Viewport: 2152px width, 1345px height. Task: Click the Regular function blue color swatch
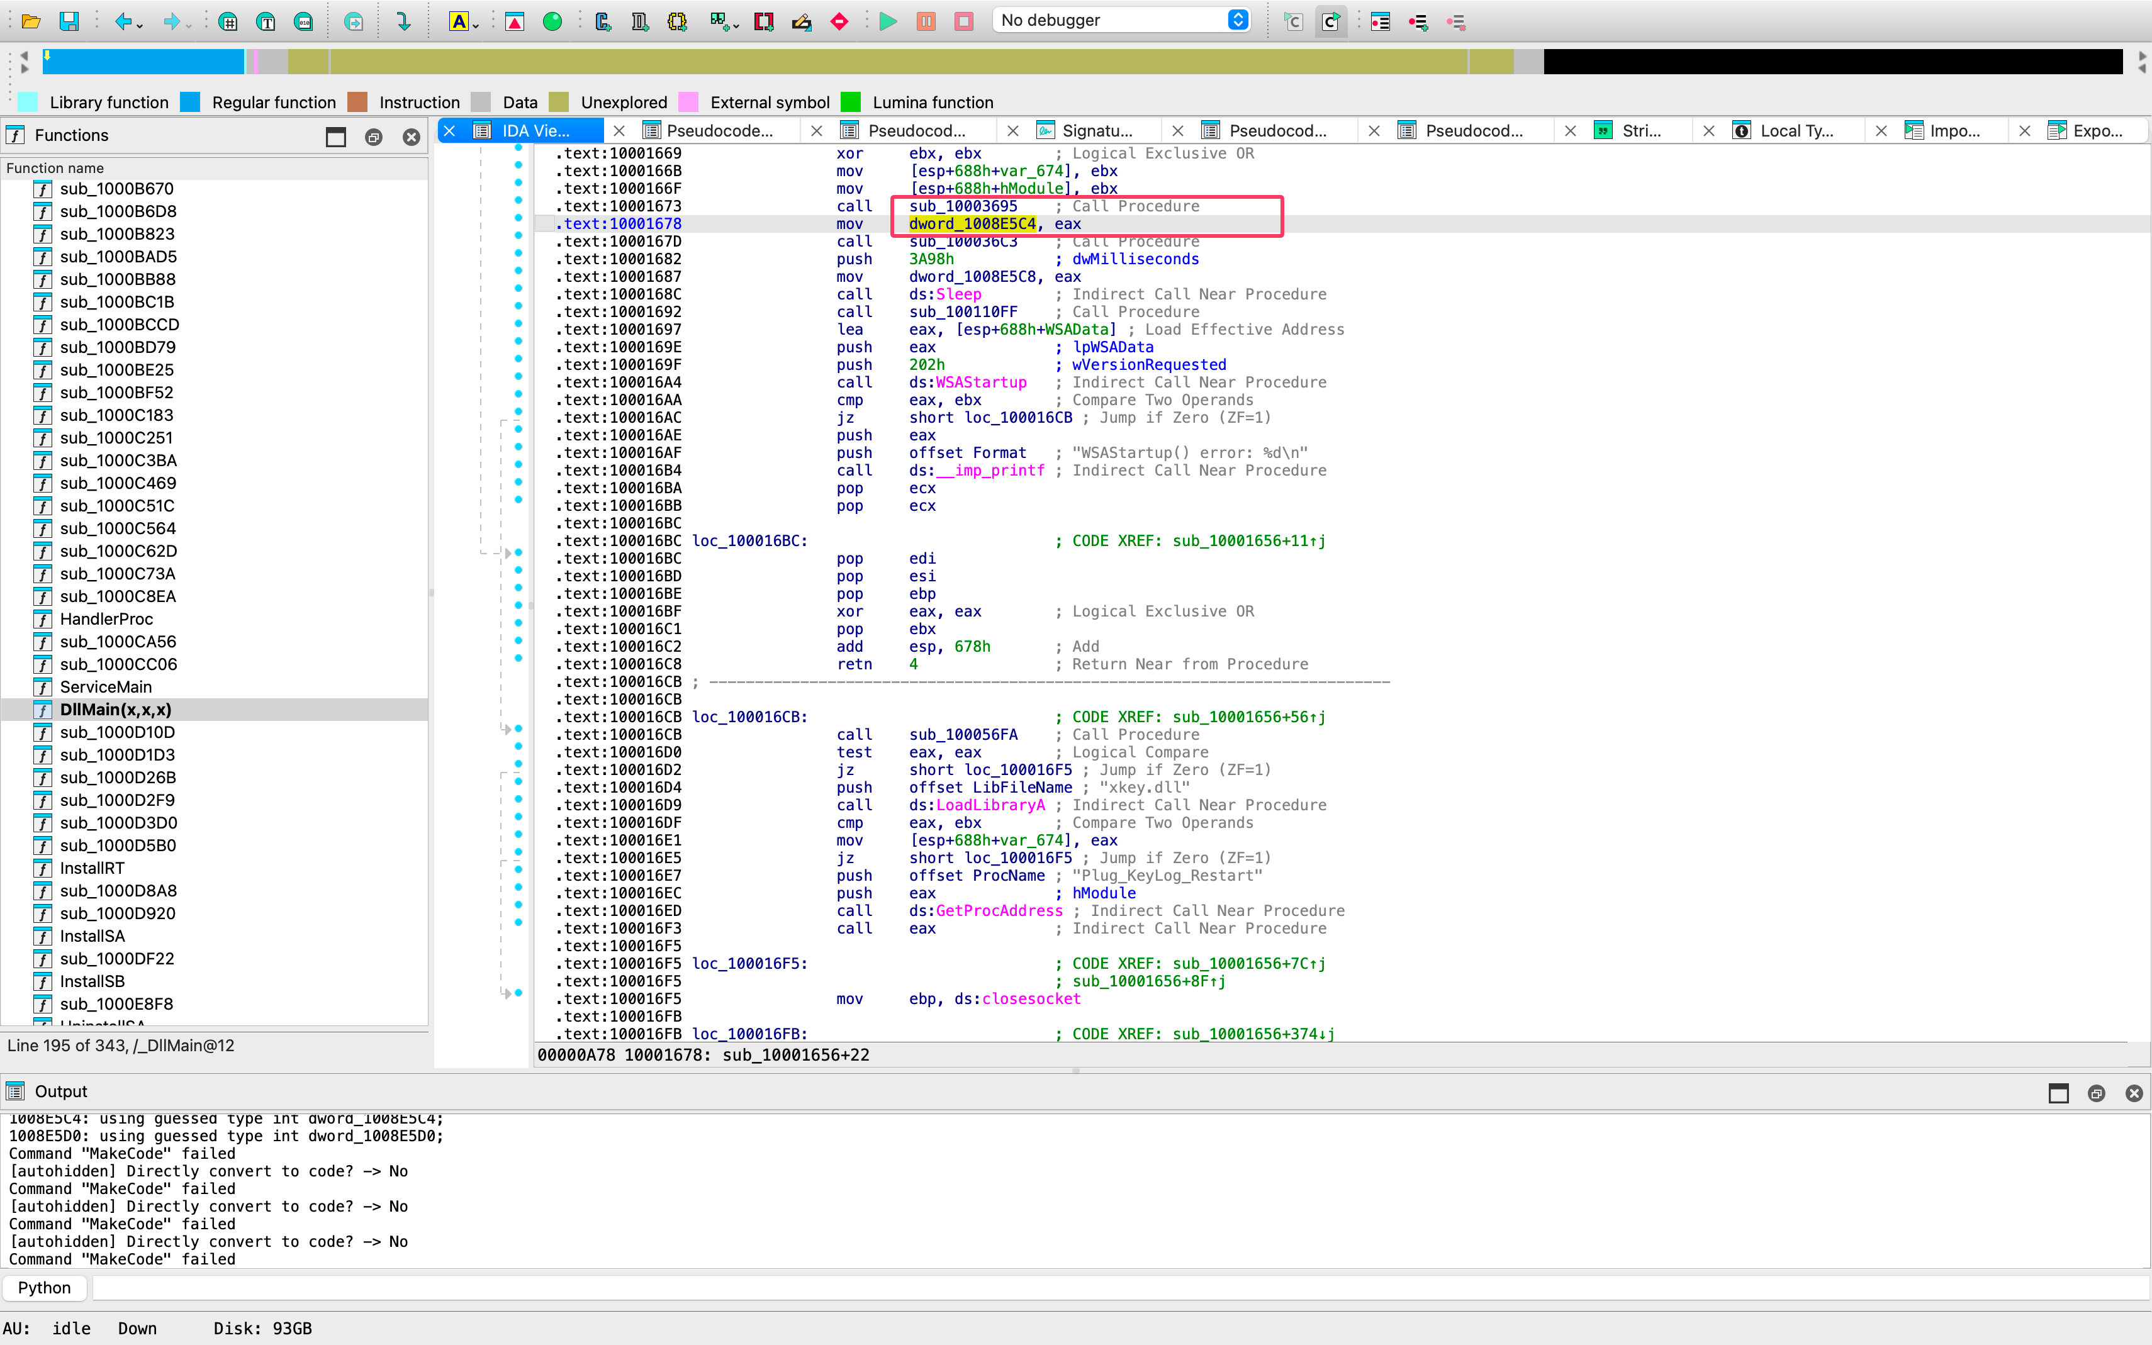point(191,103)
